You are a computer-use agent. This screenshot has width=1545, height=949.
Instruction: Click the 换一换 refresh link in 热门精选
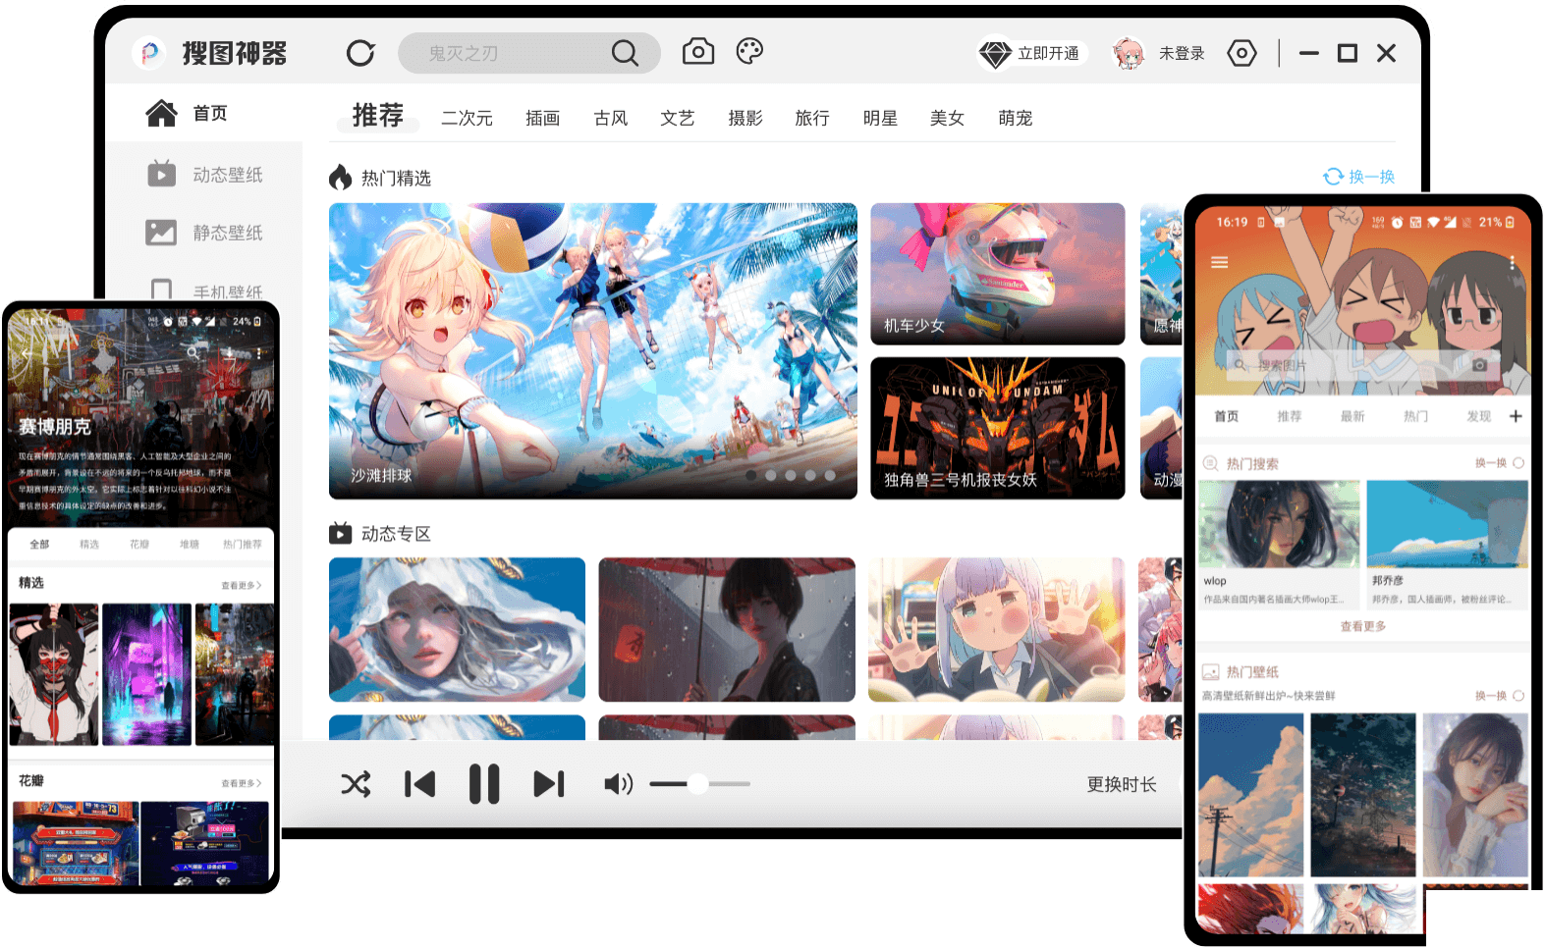pyautogui.click(x=1358, y=177)
